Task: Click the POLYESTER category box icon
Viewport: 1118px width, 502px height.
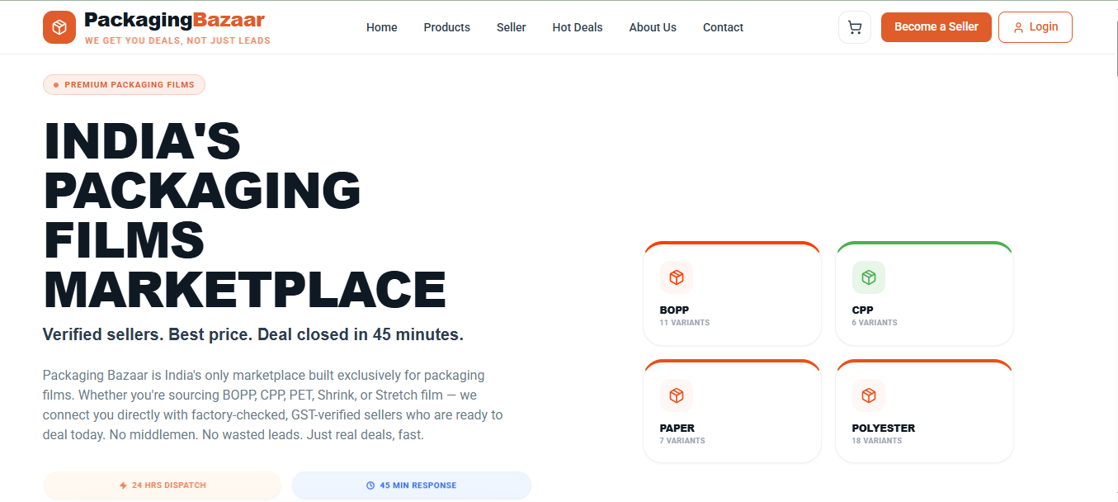Action: click(x=869, y=395)
